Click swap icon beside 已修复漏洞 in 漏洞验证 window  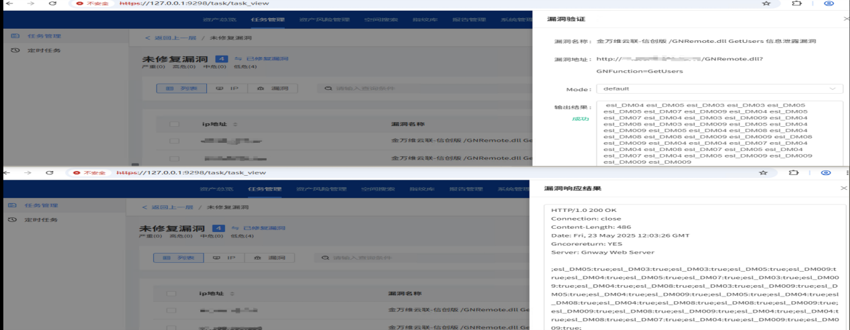click(239, 59)
